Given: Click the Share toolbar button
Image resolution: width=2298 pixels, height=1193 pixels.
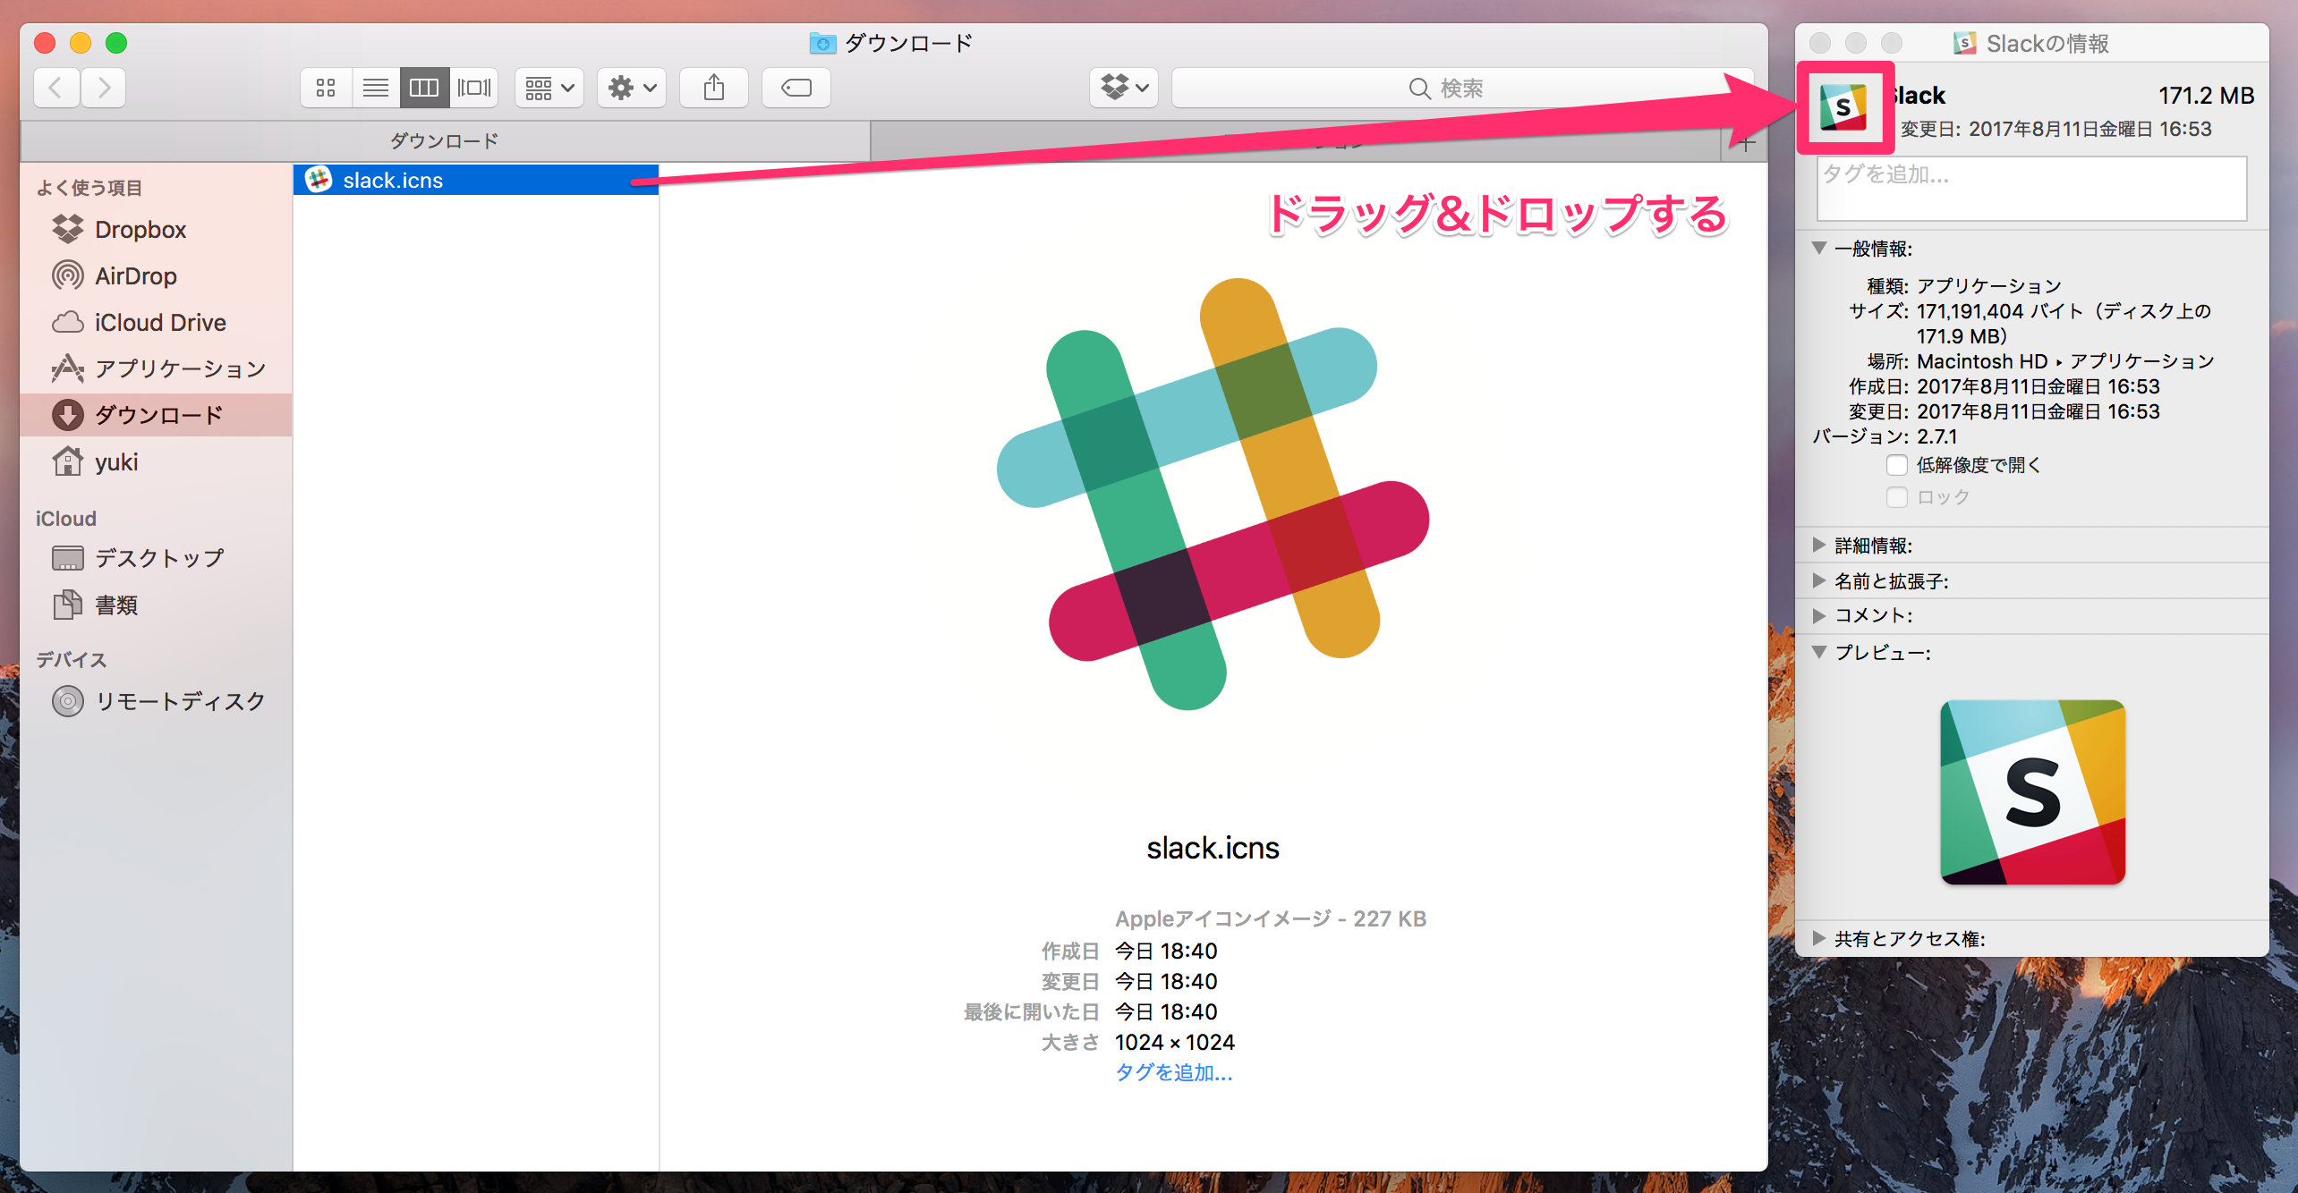Looking at the screenshot, I should (714, 88).
